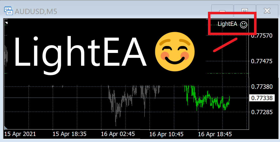280x142 pixels.
Task: Click the 16 Apr 18:45 time label
Action: point(215,134)
